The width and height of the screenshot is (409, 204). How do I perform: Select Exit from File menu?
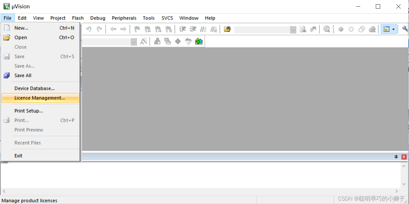point(40,156)
